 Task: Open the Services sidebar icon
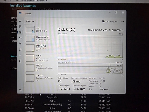[20, 61]
